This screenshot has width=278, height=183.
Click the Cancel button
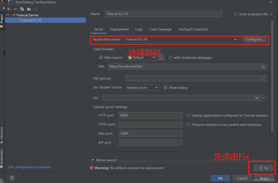point(242,178)
